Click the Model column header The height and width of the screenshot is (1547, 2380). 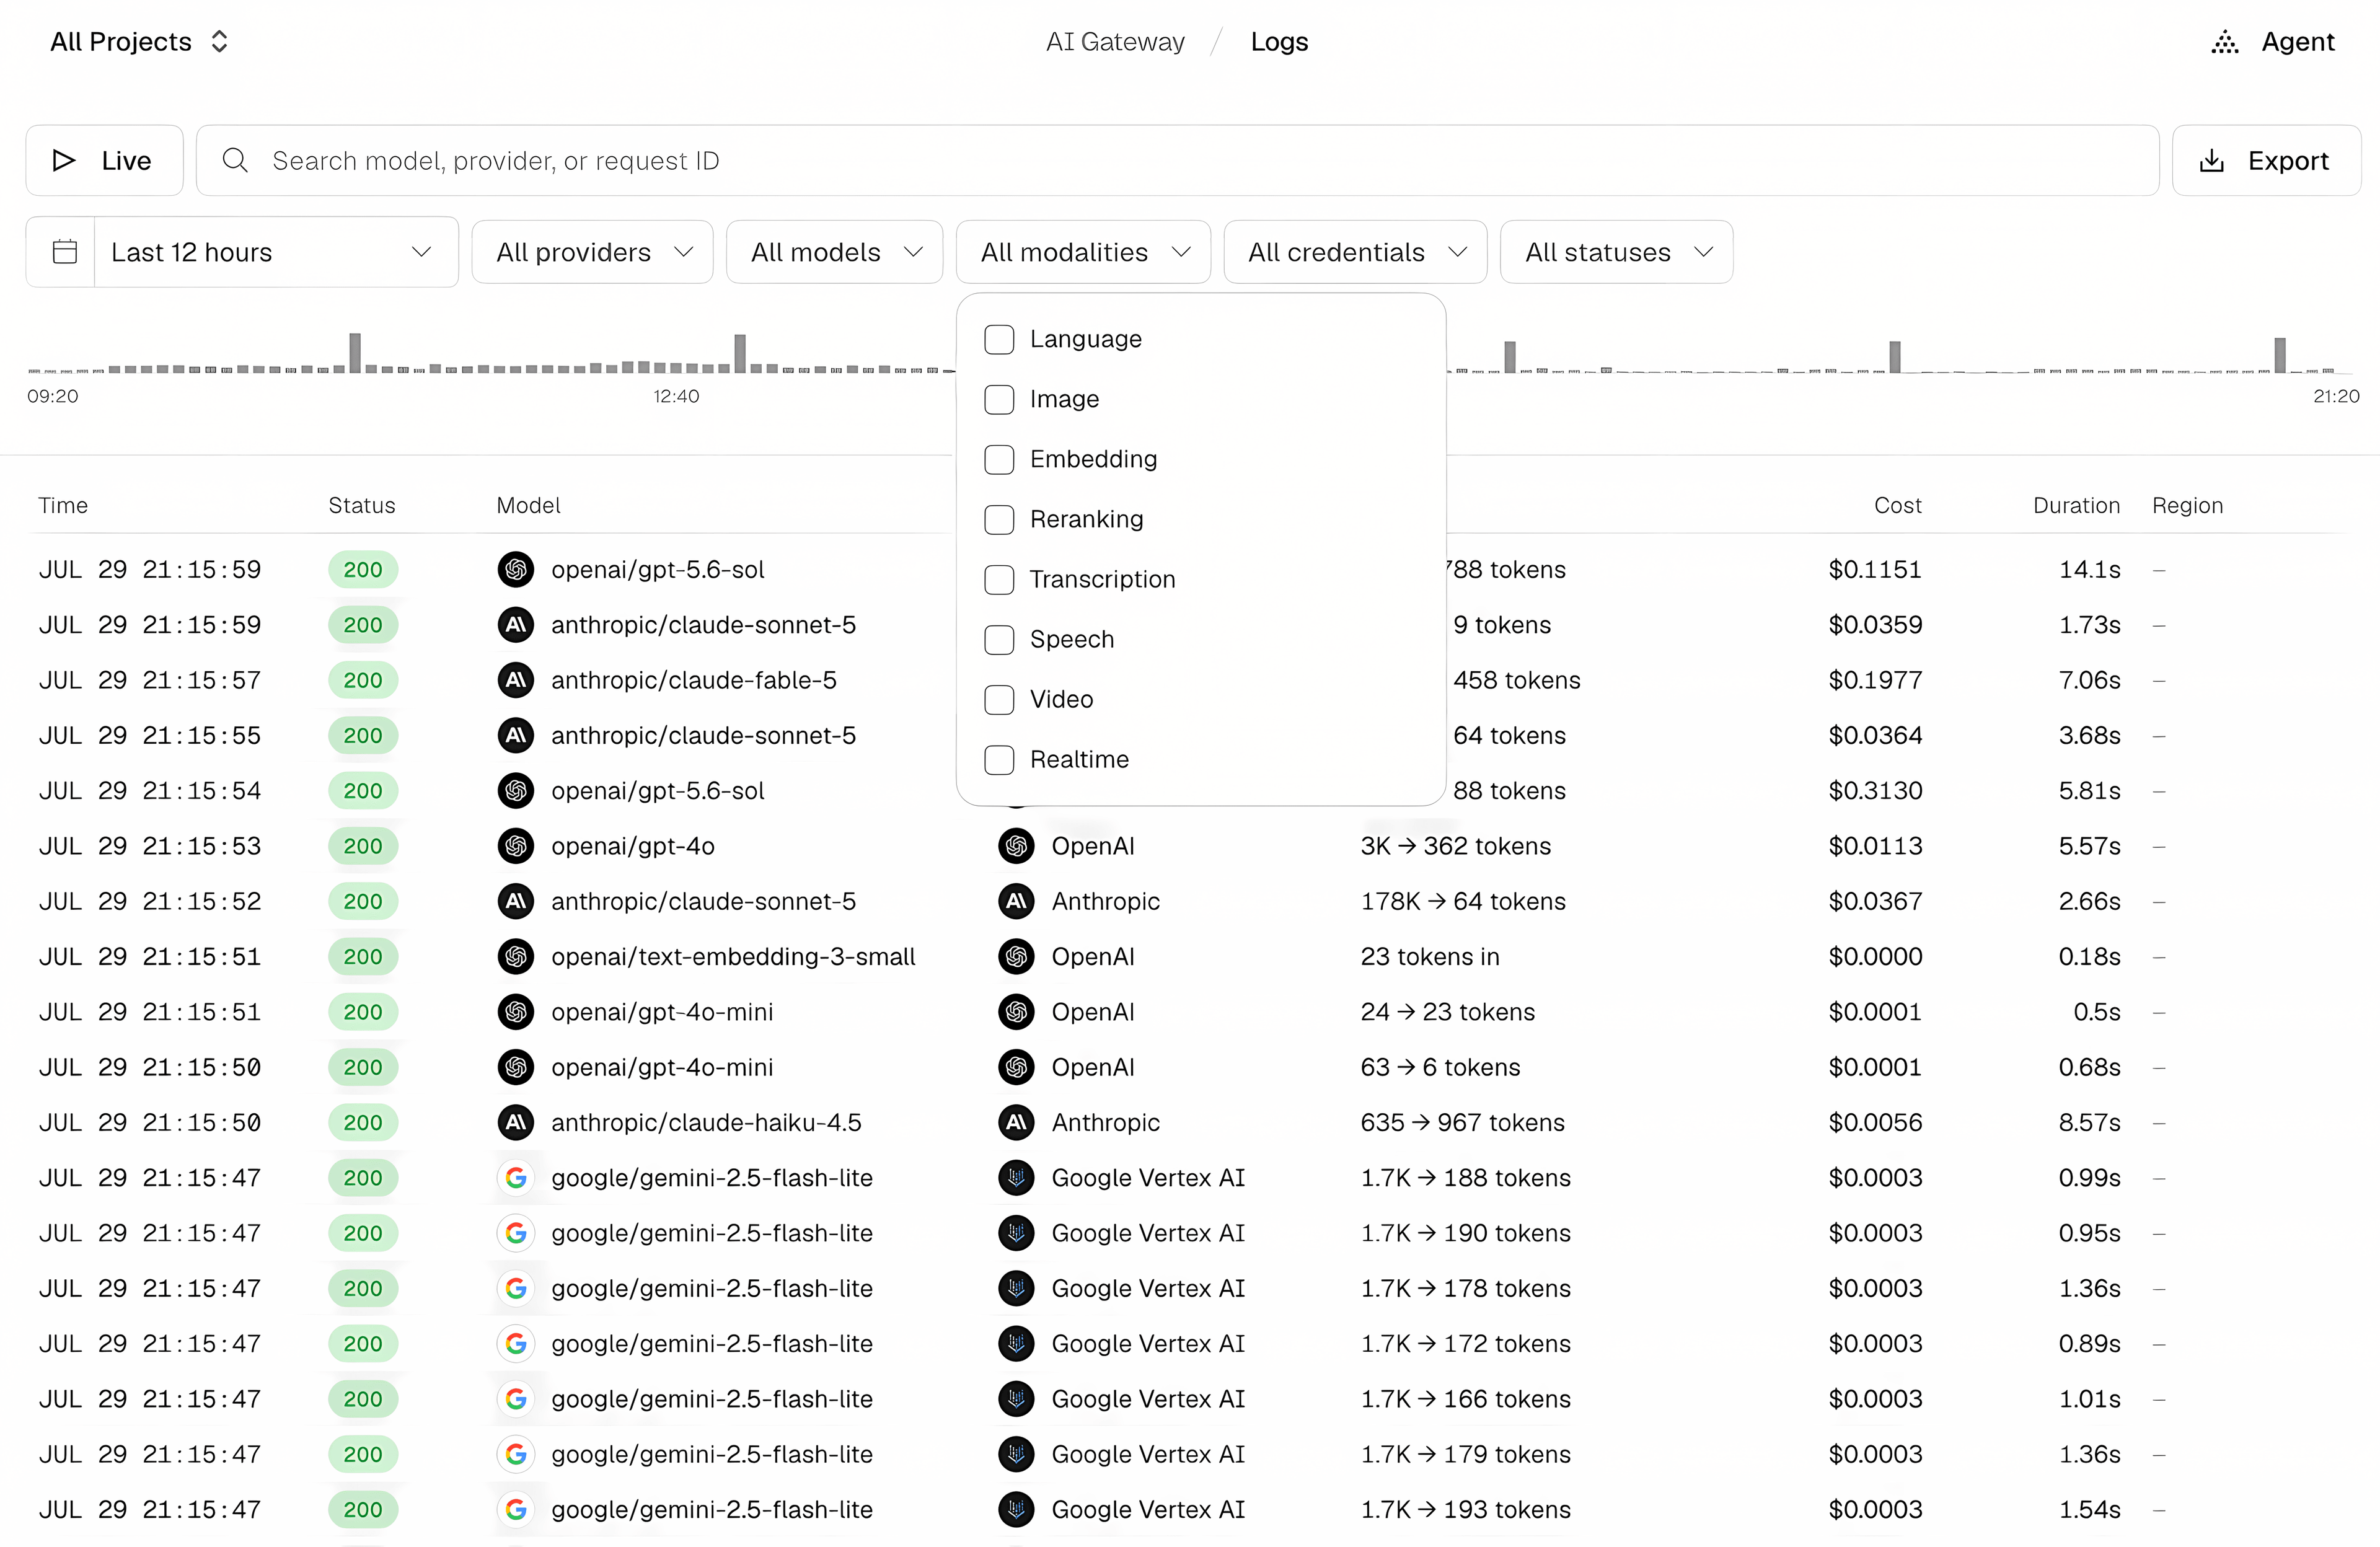(x=528, y=505)
